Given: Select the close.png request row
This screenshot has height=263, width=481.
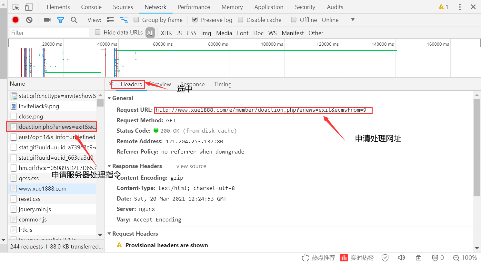Looking at the screenshot, I should click(x=52, y=117).
